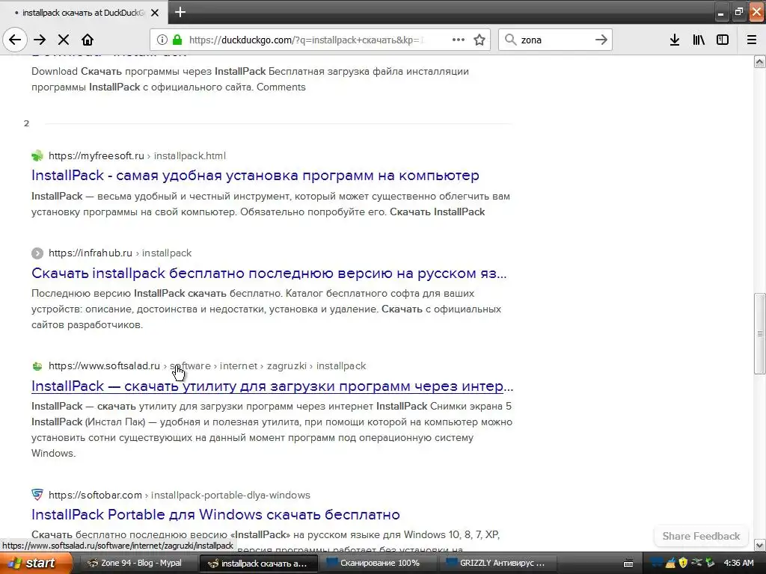Open the browser home page
This screenshot has width=766, height=574.
tap(88, 40)
